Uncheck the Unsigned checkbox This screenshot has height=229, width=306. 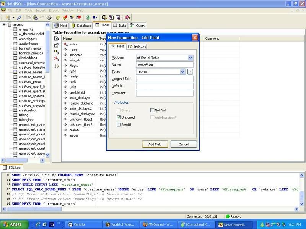point(119,118)
